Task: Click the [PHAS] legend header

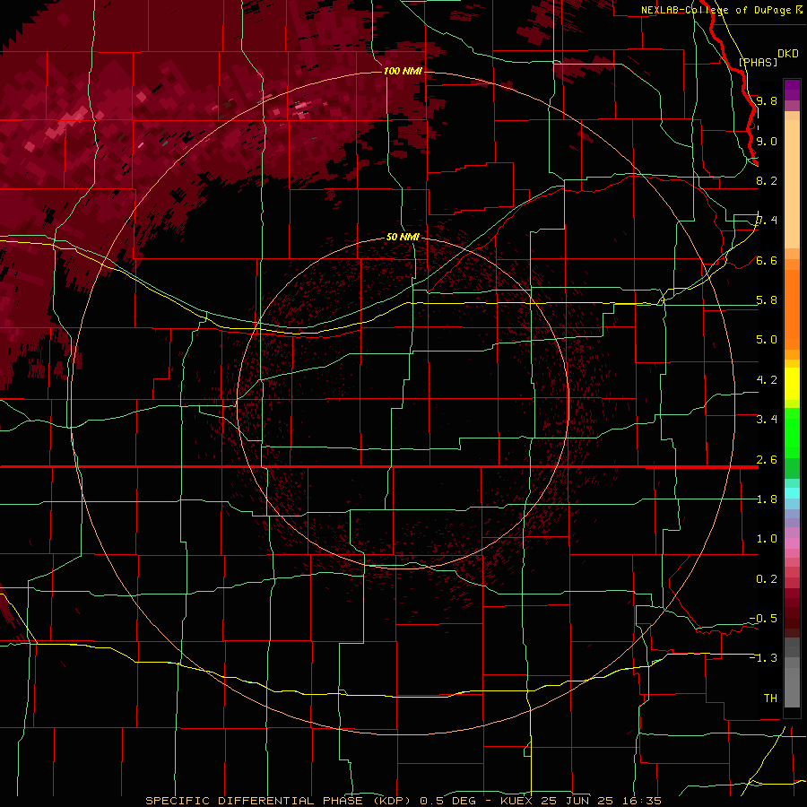Action: [758, 62]
